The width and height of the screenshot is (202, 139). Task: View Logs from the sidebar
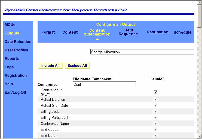tap(9, 67)
